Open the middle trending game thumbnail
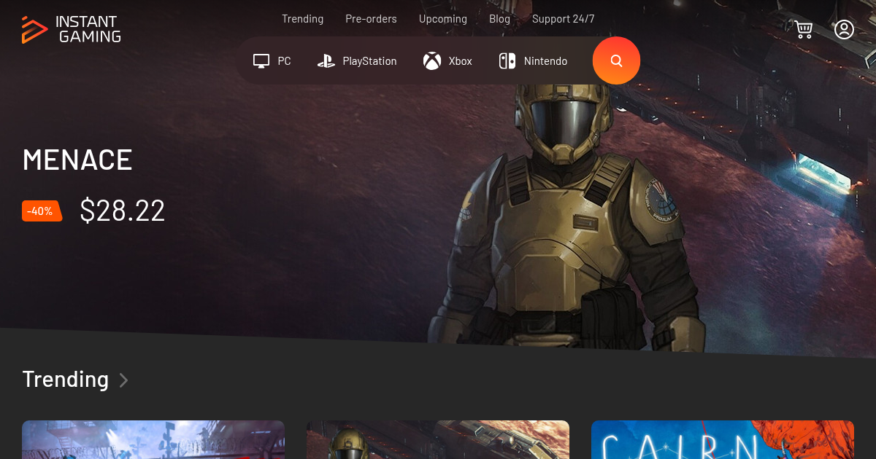876x459 pixels. click(x=438, y=440)
